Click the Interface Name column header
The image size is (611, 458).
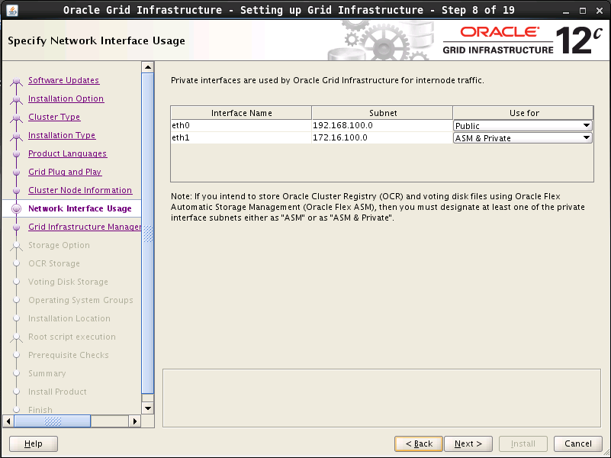(241, 113)
